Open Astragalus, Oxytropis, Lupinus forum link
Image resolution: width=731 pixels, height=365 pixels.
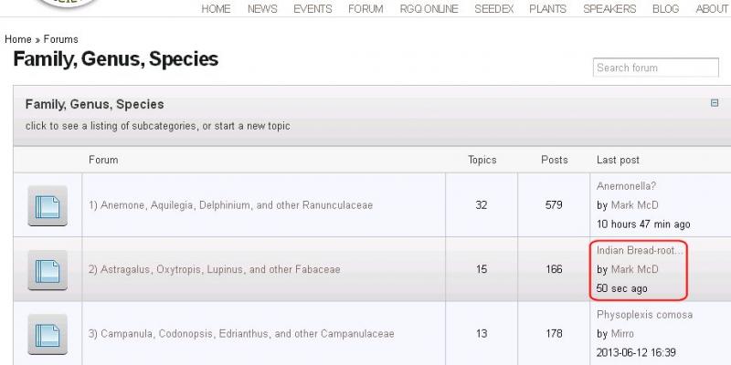coord(214,270)
